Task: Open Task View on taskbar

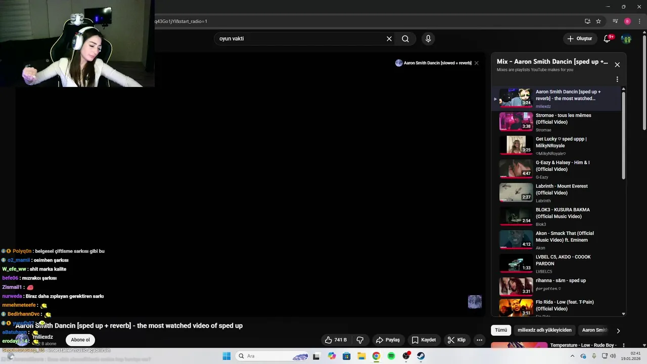Action: click(316, 356)
